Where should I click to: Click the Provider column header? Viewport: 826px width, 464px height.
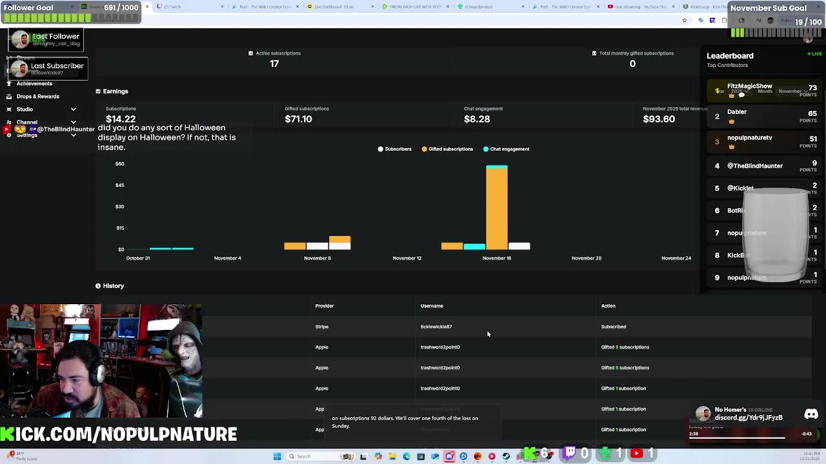325,306
